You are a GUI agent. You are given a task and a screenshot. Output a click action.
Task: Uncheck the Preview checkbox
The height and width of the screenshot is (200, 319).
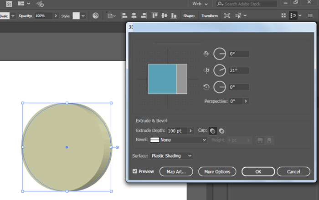(135, 171)
